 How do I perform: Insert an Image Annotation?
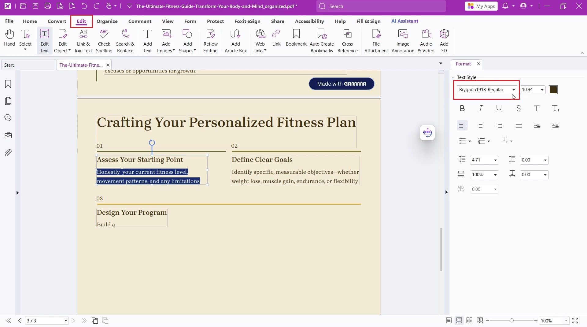click(403, 41)
